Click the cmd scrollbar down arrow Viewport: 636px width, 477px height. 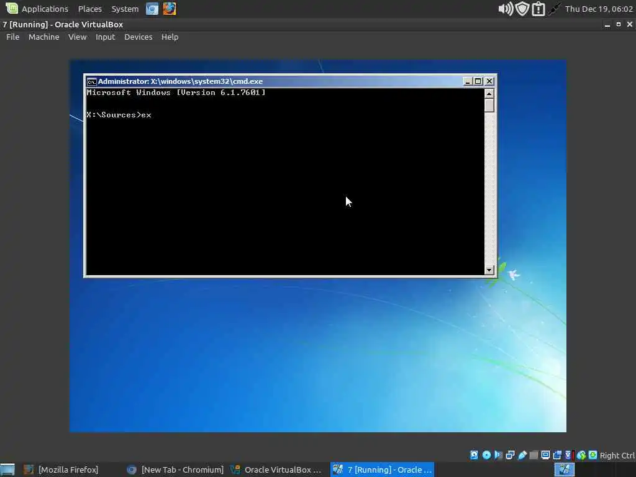click(x=489, y=270)
